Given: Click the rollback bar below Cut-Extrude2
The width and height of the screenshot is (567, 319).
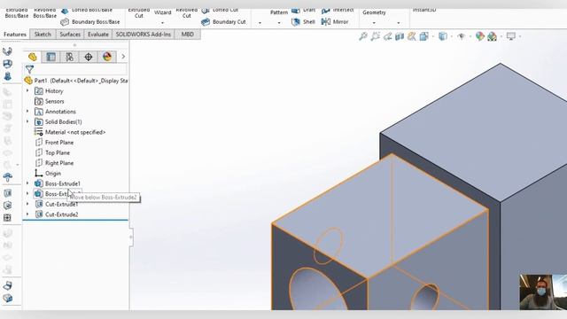Looking at the screenshot, I should click(75, 220).
